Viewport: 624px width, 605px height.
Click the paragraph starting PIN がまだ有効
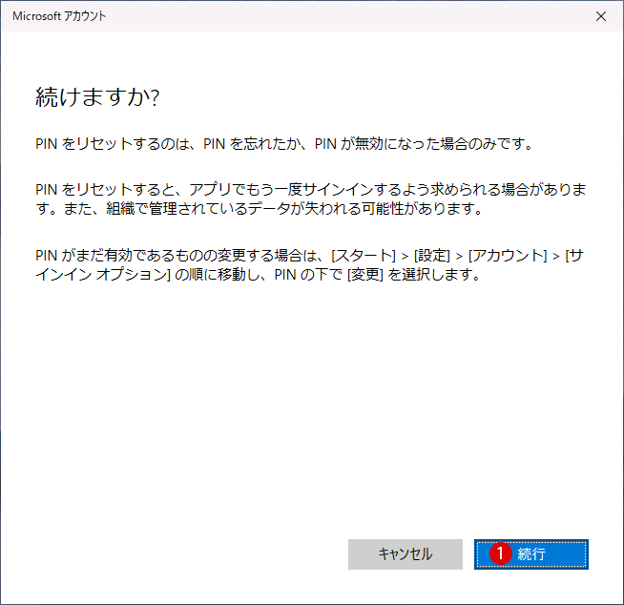coord(309,265)
